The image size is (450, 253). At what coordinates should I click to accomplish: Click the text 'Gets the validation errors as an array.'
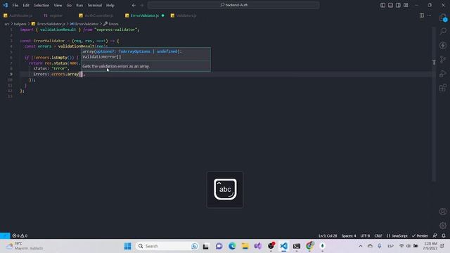pyautogui.click(x=116, y=66)
